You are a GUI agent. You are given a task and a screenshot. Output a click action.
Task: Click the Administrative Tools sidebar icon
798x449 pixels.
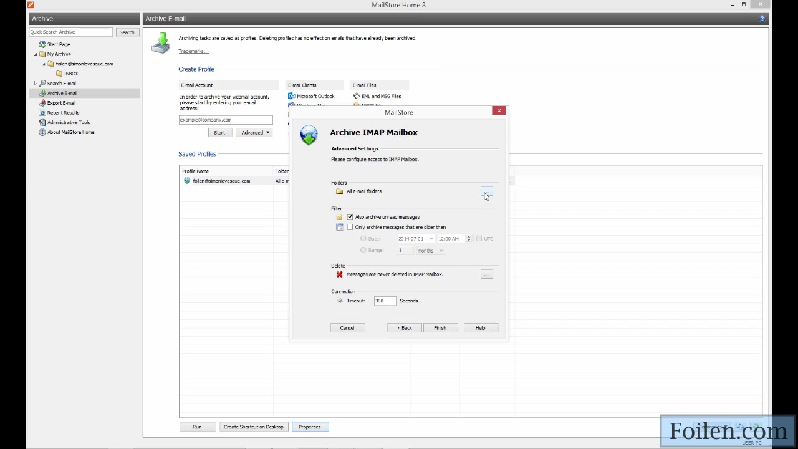[x=42, y=122]
